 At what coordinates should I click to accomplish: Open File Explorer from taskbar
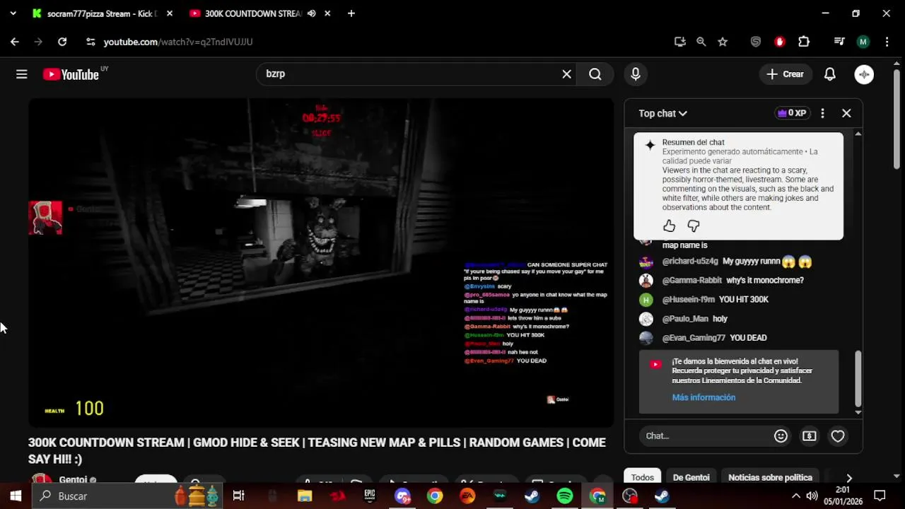[305, 496]
